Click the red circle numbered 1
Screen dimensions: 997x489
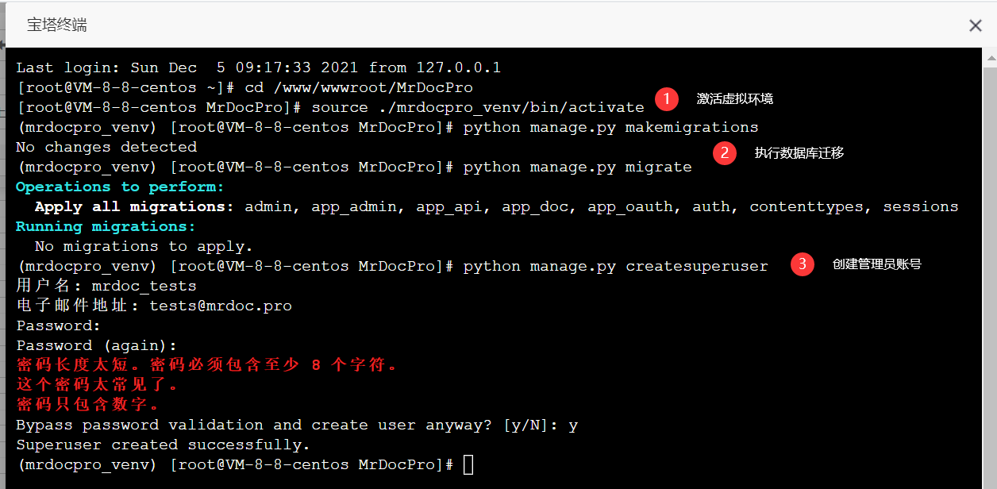point(667,99)
